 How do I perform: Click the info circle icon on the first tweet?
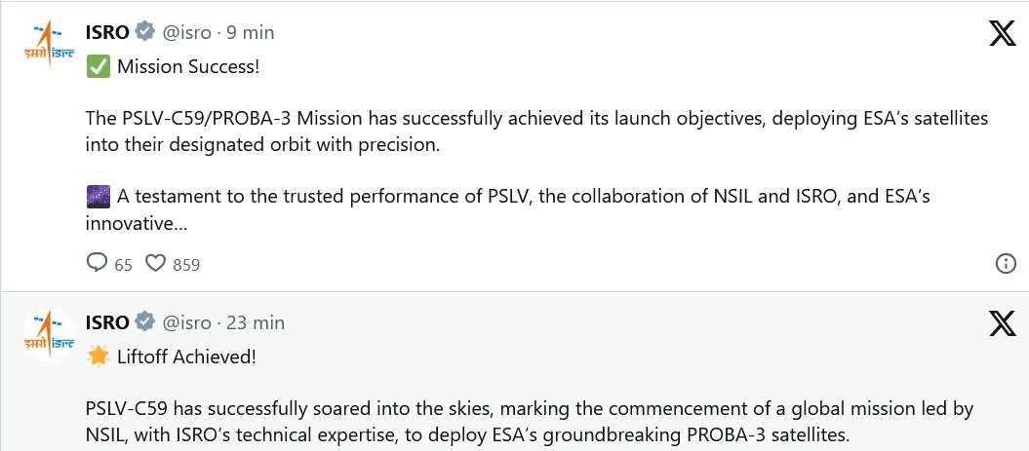pos(1005,263)
